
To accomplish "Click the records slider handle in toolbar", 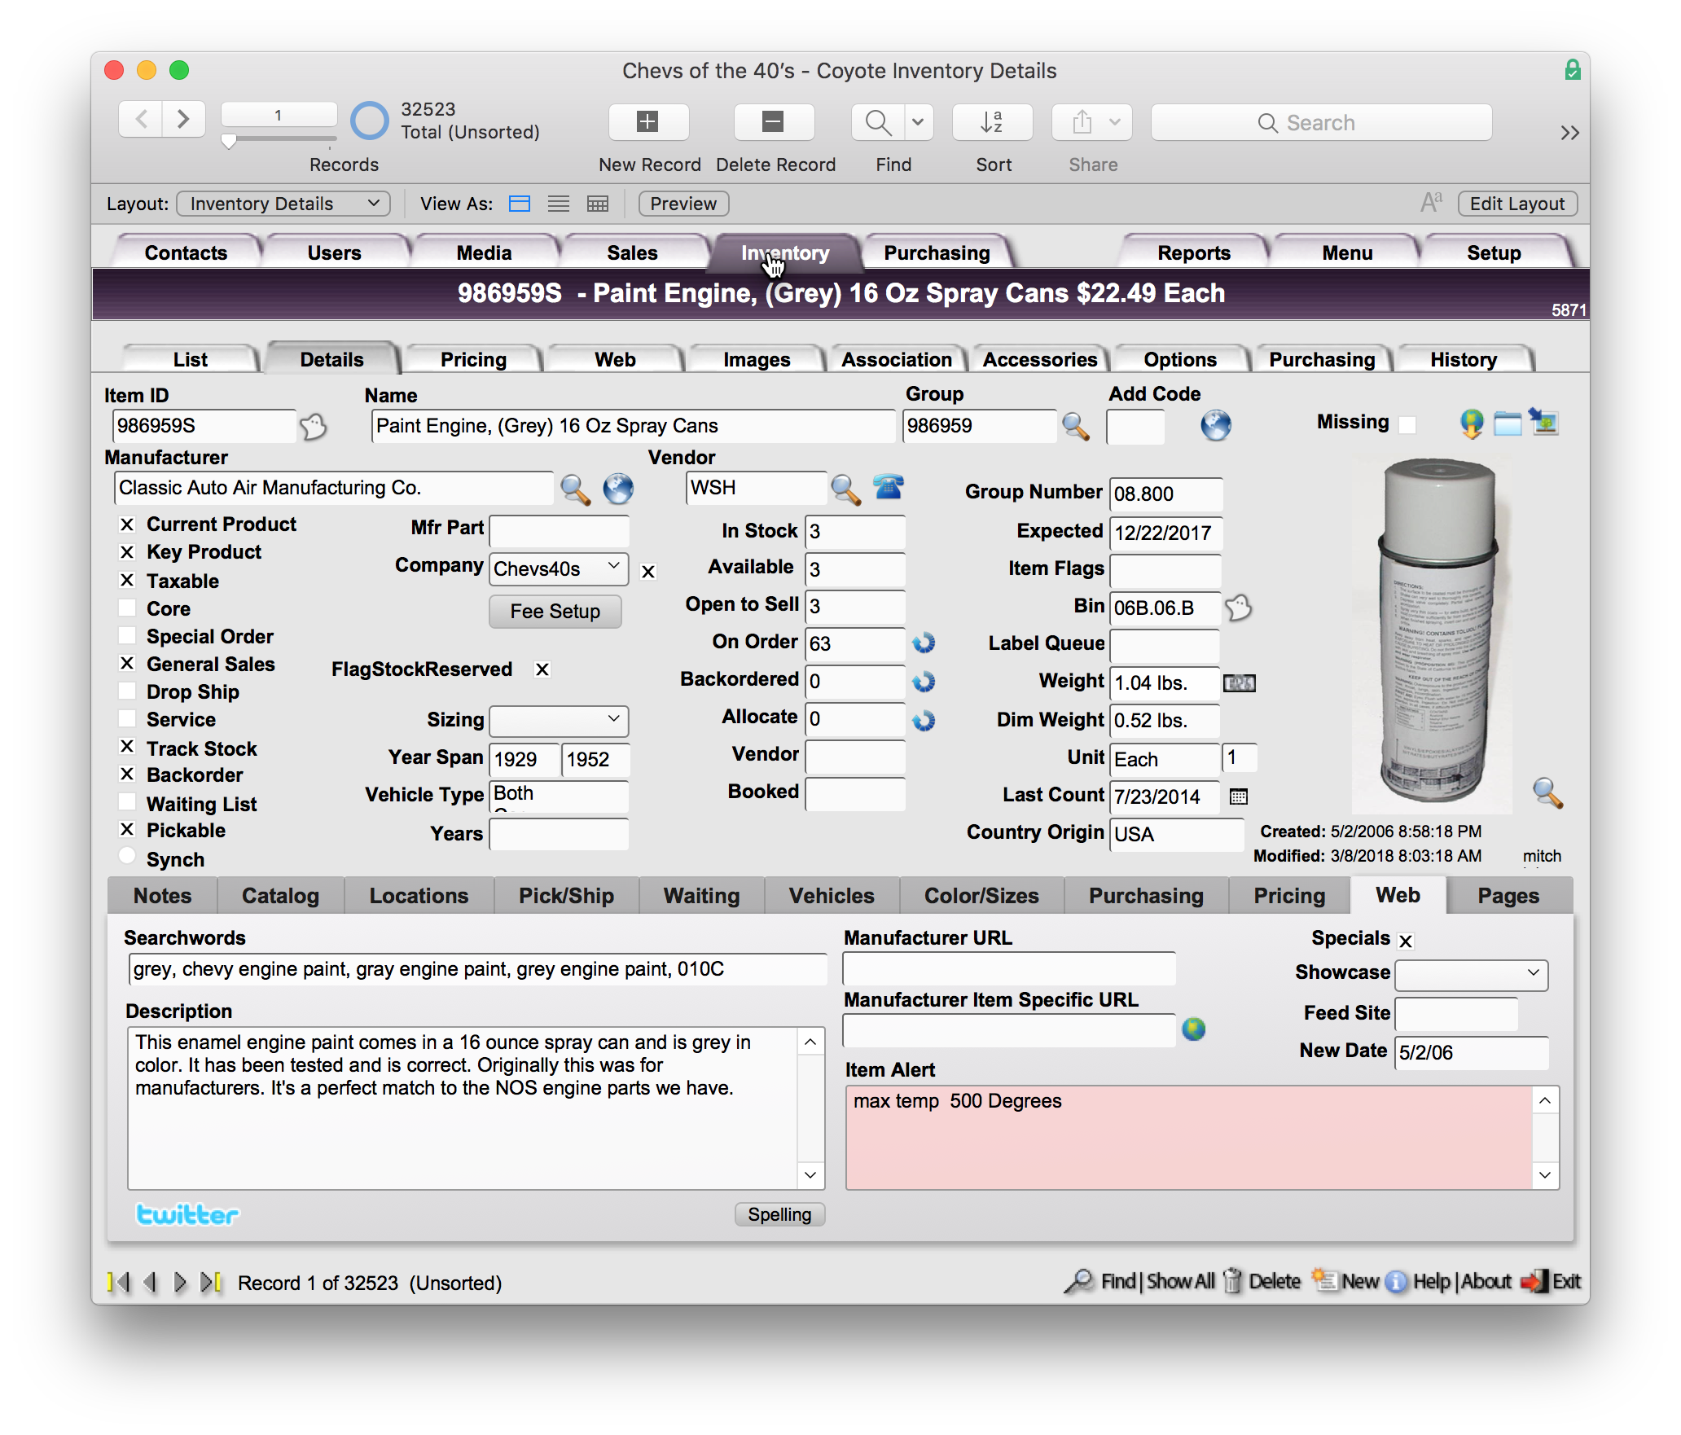I will 229,142.
